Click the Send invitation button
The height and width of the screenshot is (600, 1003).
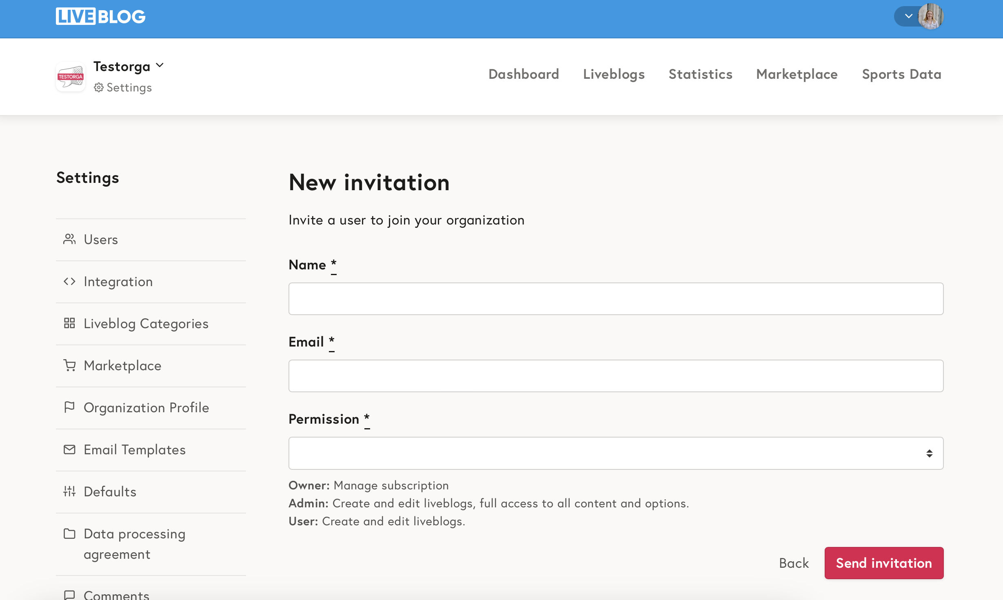tap(883, 563)
